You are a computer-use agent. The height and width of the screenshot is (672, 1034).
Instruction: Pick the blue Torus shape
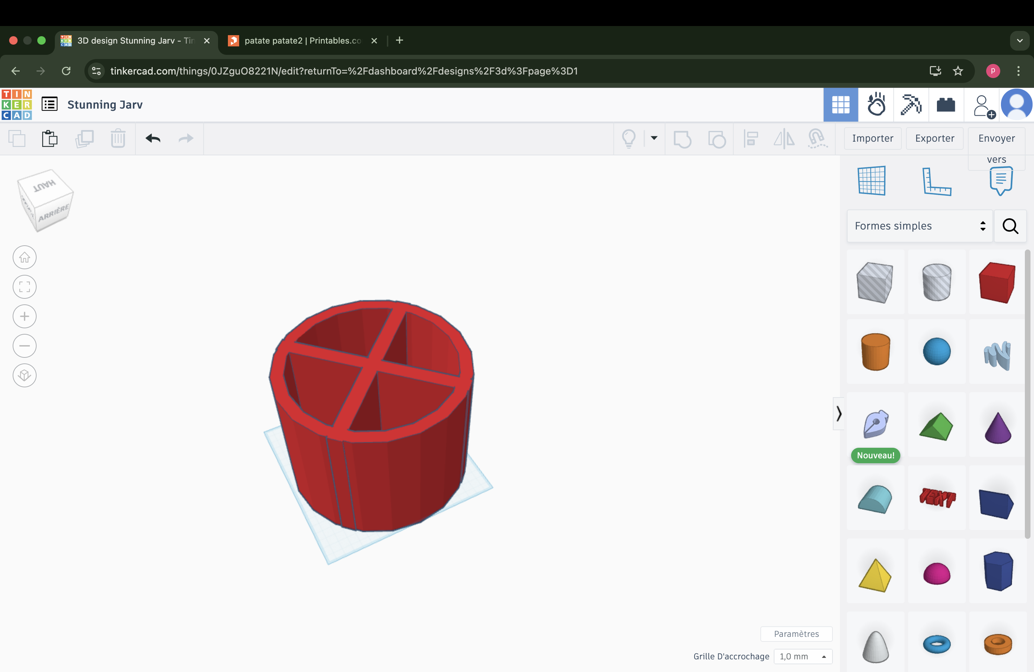point(936,644)
